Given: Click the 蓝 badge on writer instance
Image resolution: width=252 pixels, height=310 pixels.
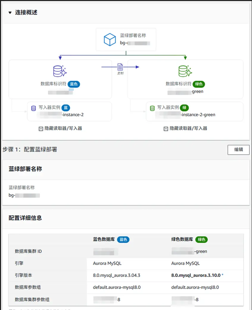Looking at the screenshot, I should coord(66,108).
